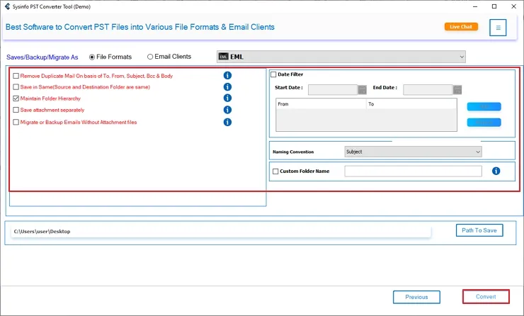
Task: Maximize the PST Converter window
Action: click(494, 6)
